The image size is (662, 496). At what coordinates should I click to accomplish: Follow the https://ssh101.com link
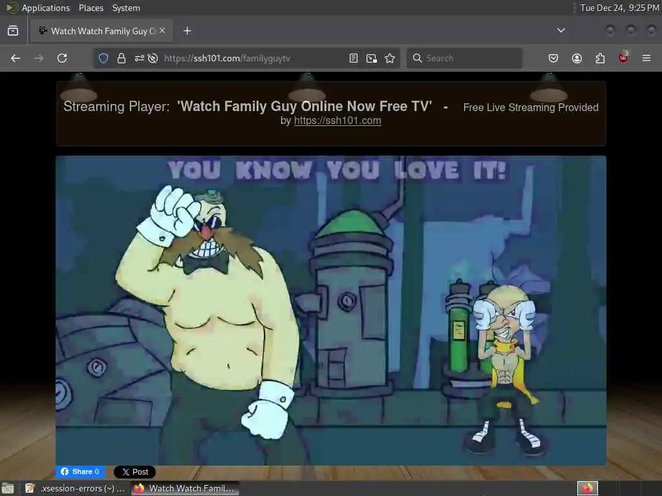click(337, 121)
